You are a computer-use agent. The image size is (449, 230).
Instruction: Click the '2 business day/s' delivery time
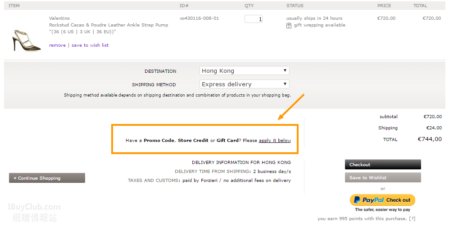pos(272,172)
